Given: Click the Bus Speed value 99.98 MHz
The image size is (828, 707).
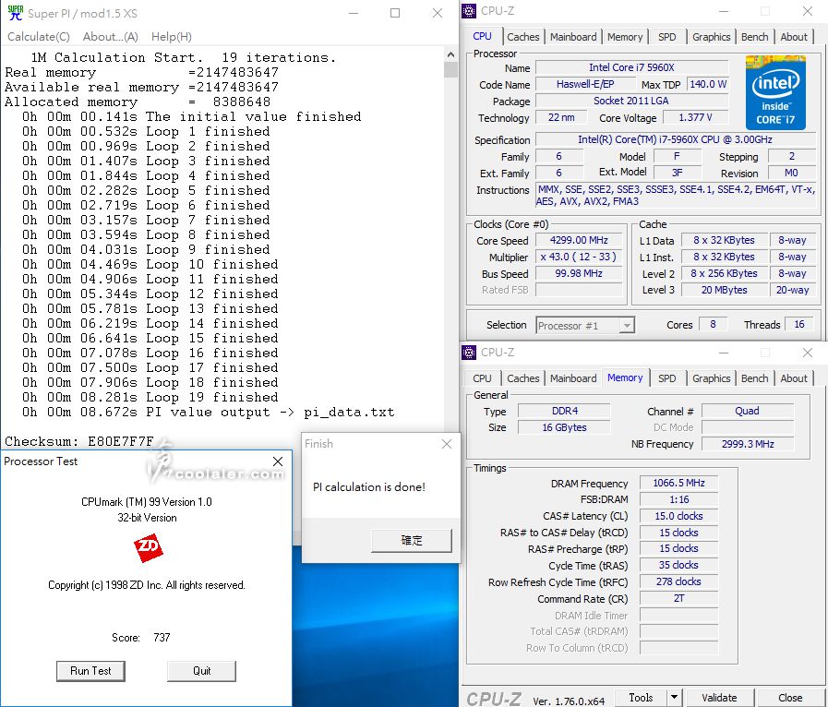Looking at the screenshot, I should [579, 273].
